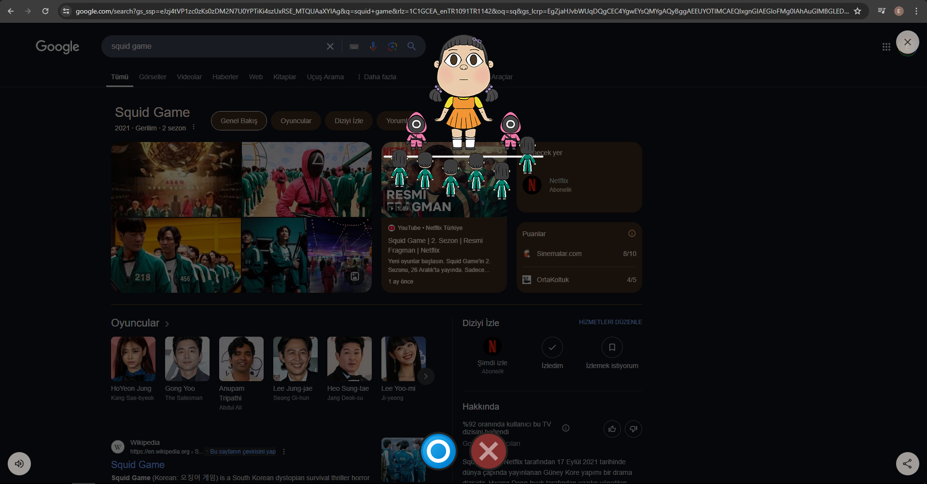The height and width of the screenshot is (484, 927).
Task: Open the Netflix Abonelik provider logo
Action: coord(532,185)
